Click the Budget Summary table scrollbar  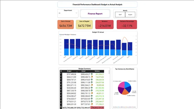109,72
